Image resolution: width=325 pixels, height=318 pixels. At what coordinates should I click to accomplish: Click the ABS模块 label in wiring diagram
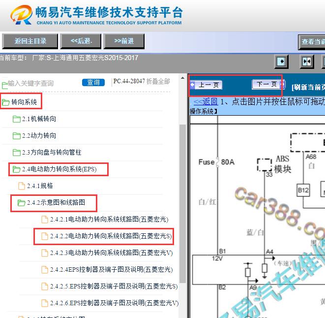click(283, 164)
